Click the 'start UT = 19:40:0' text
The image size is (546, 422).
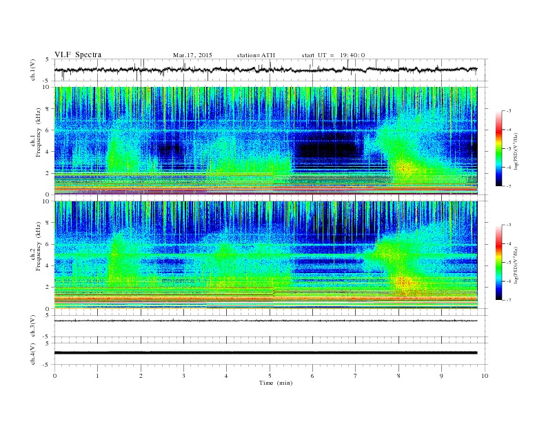click(333, 55)
